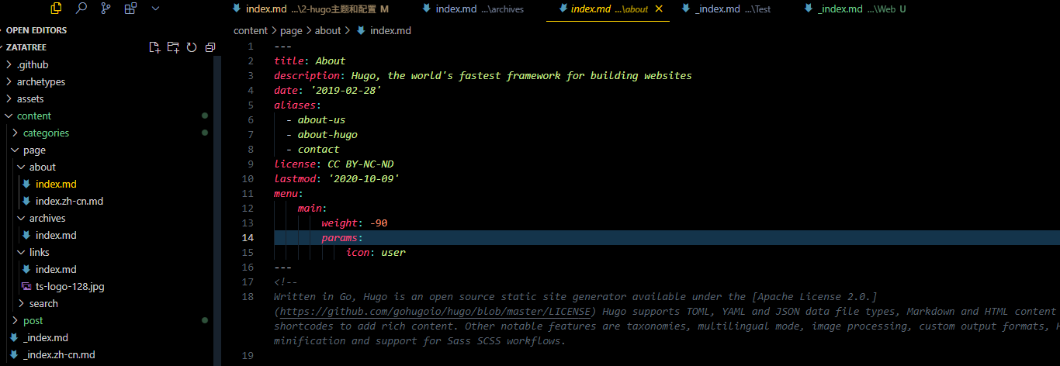Click the 'about' breadcrumb segment
The image size is (1060, 366).
327,30
